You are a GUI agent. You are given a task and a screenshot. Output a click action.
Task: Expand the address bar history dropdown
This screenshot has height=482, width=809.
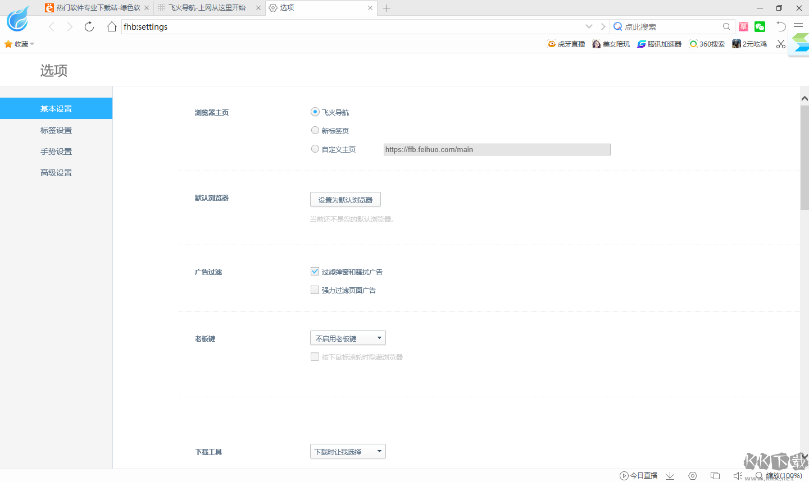tap(589, 26)
